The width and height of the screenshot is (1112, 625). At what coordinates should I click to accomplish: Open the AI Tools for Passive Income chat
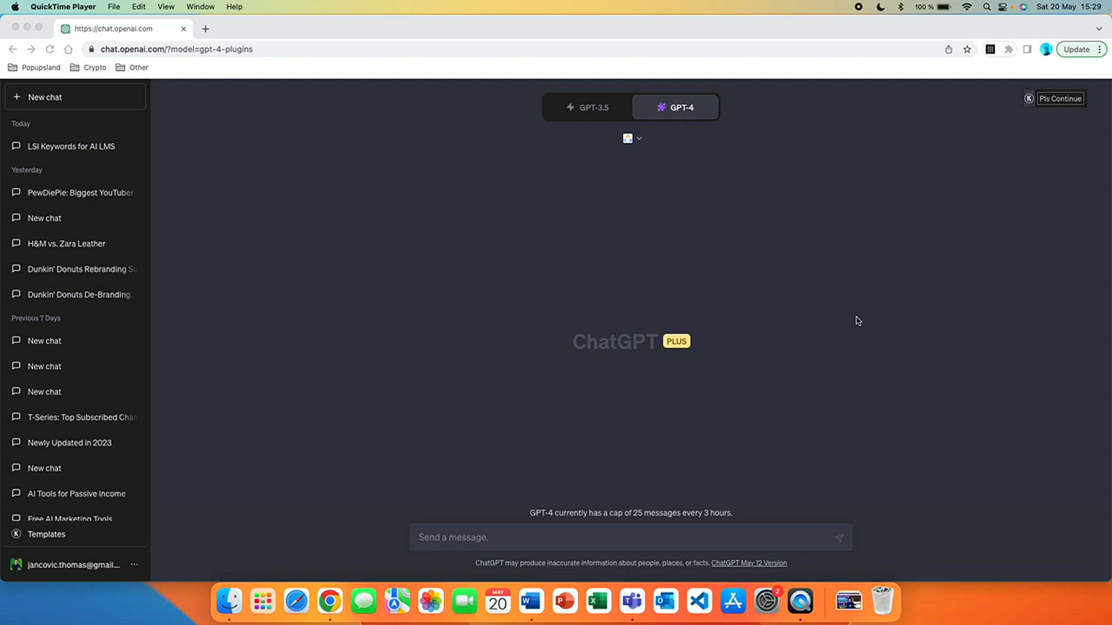point(75,494)
